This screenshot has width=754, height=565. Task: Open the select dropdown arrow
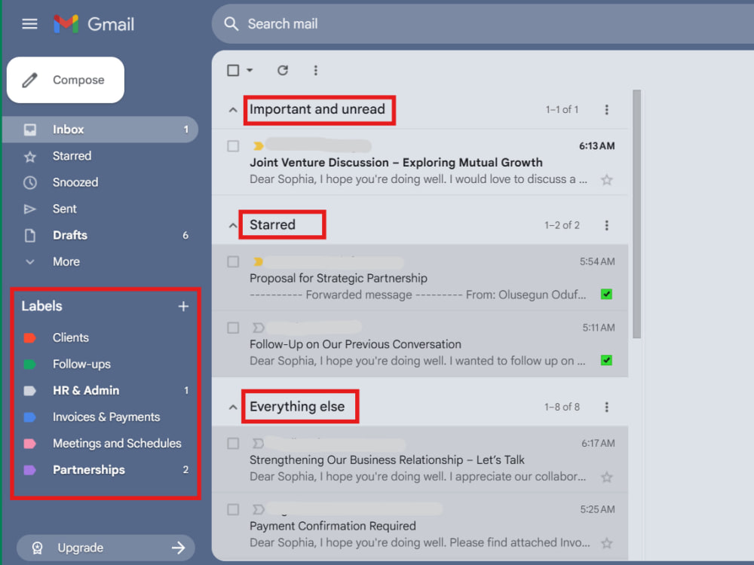(250, 70)
